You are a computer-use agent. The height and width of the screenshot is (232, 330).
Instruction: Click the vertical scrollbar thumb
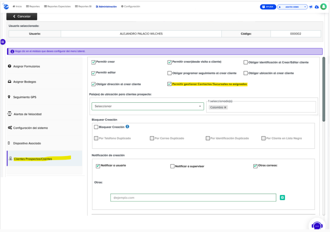click(x=324, y=89)
